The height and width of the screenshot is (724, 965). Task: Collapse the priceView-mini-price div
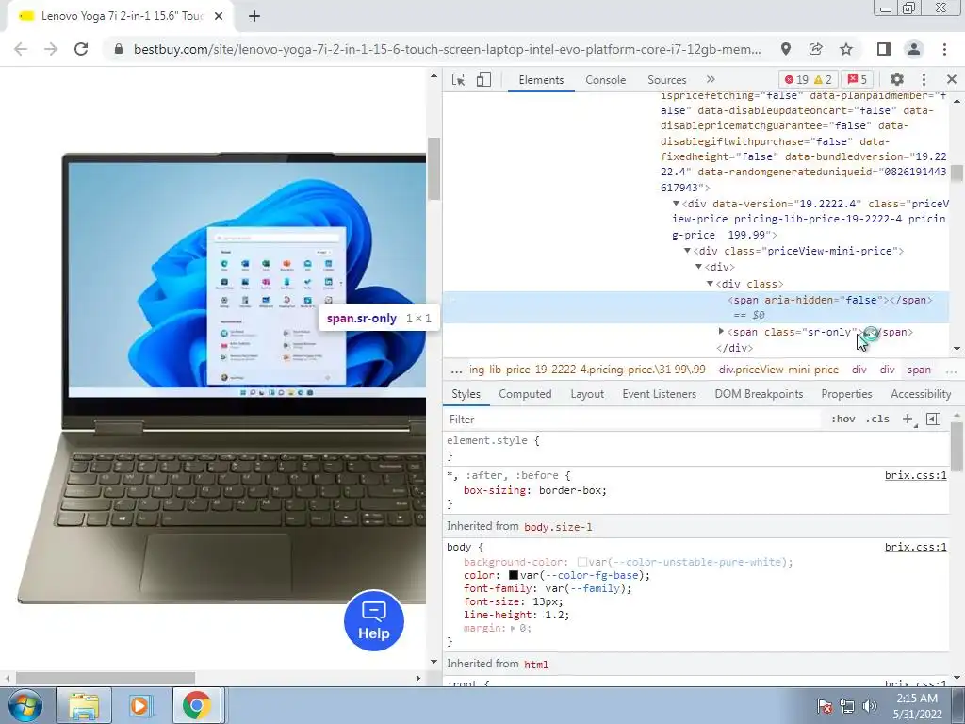coord(687,251)
